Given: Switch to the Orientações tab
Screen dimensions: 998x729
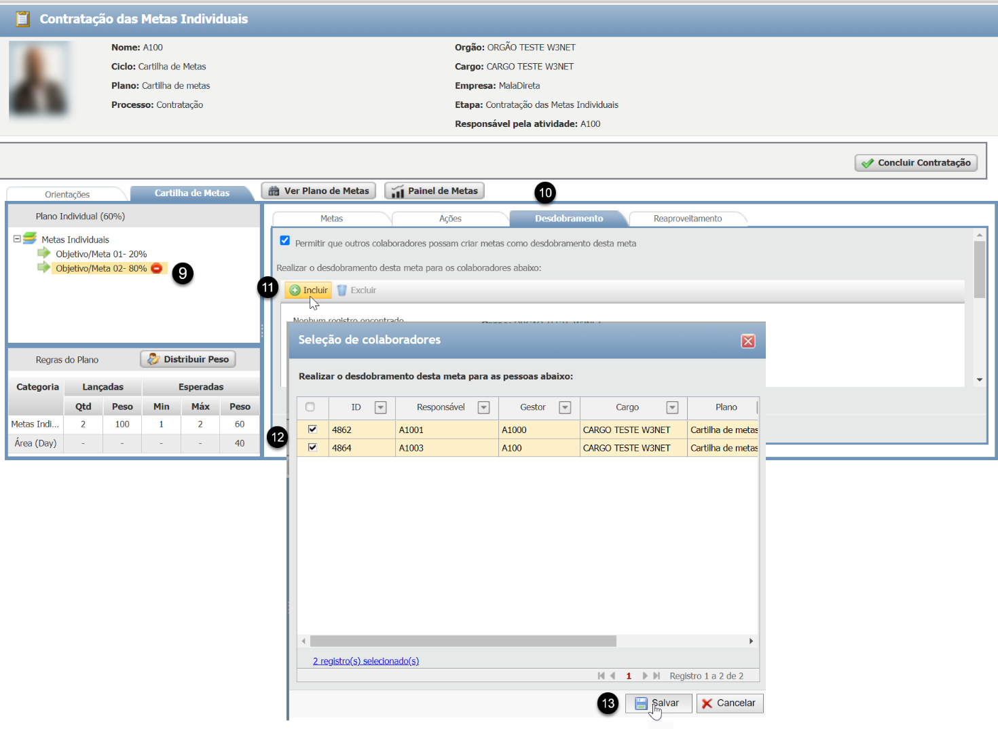Looking at the screenshot, I should (x=67, y=194).
